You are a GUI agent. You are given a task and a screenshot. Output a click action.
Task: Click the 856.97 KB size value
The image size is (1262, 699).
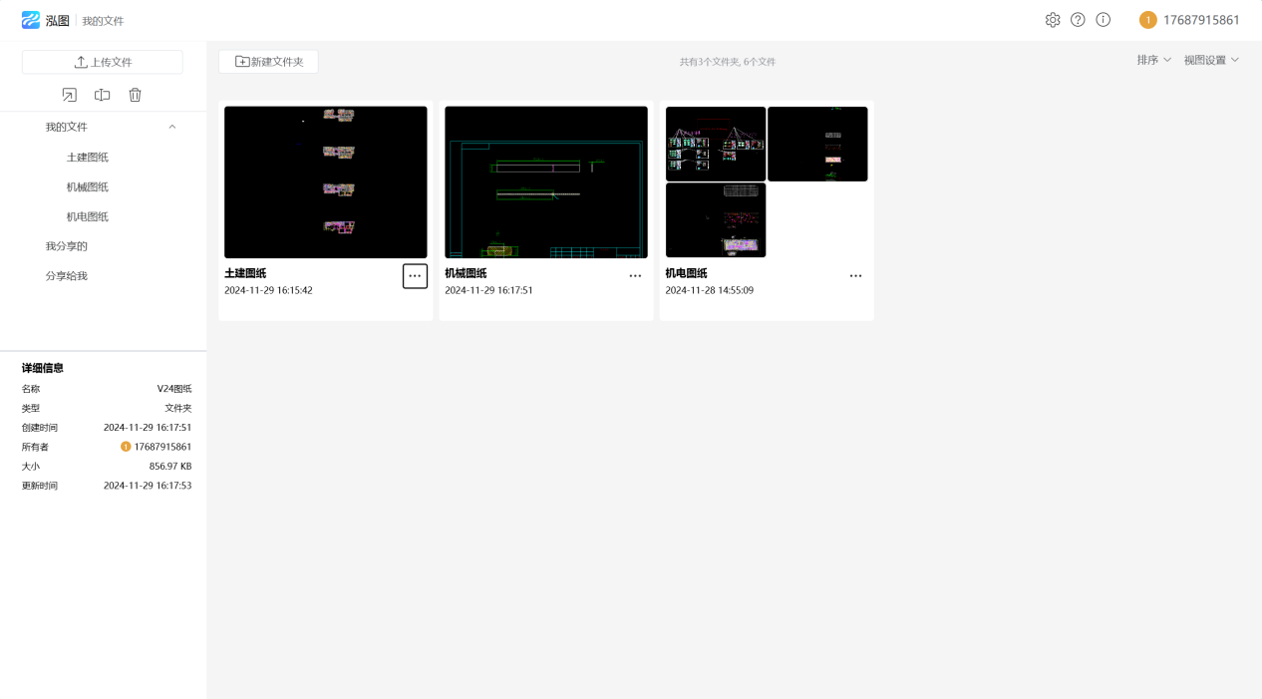point(170,467)
